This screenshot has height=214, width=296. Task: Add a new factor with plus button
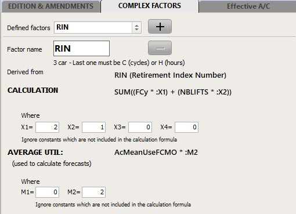[x=160, y=27]
